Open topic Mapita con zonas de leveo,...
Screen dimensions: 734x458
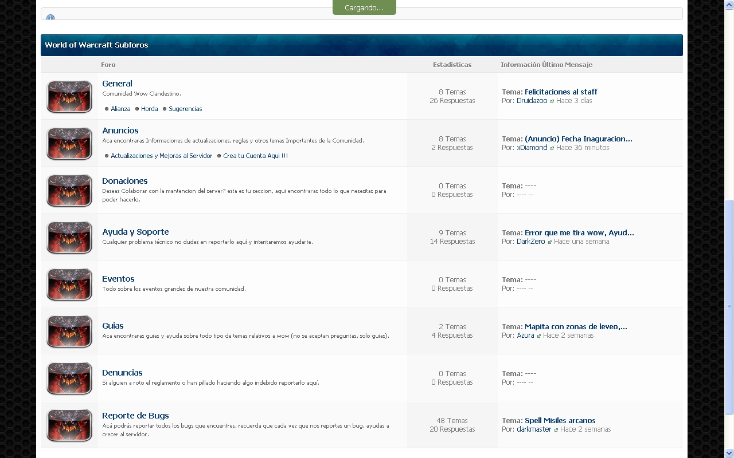(x=576, y=326)
